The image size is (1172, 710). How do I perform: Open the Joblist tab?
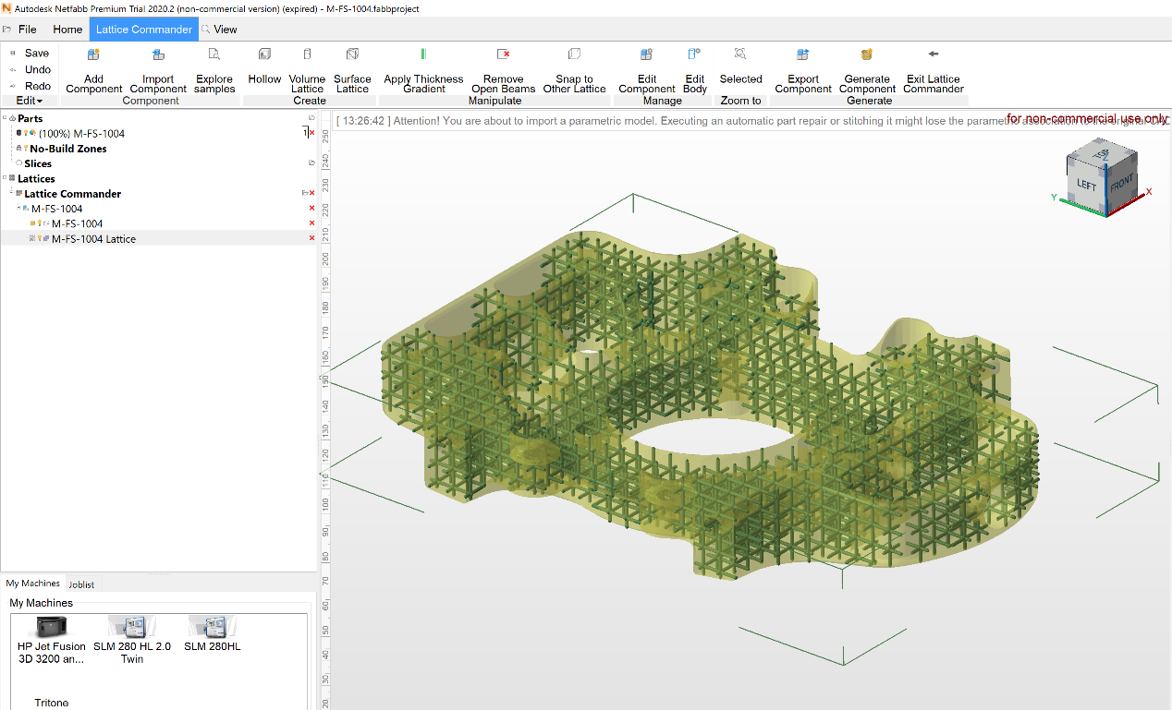[81, 584]
